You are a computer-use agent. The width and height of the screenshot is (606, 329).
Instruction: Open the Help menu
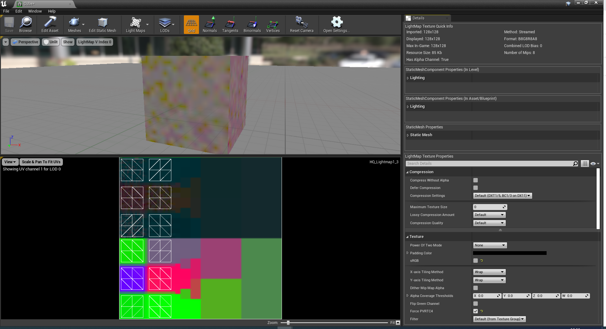(52, 11)
